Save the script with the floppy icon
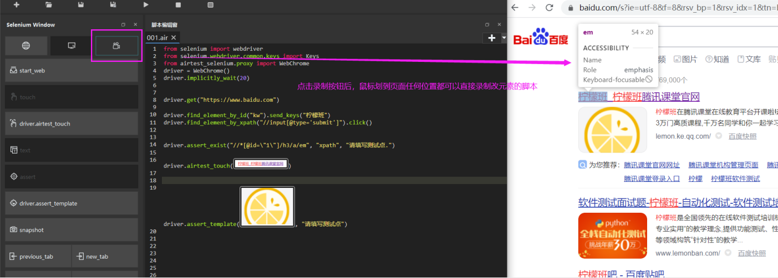 [81, 5]
